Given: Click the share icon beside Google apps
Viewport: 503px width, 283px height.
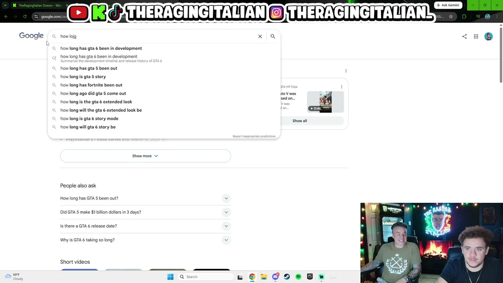Looking at the screenshot, I should [464, 37].
